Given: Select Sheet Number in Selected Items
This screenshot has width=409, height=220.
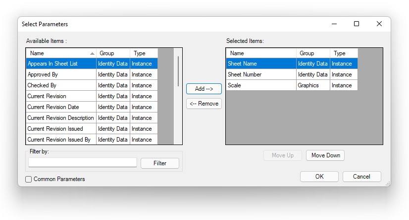Looking at the screenshot, I should [x=260, y=74].
